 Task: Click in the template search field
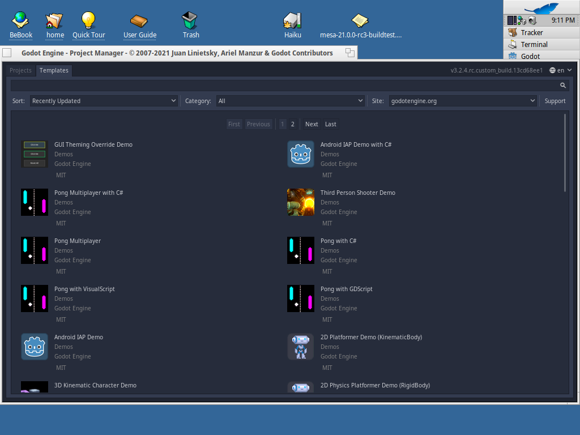click(x=283, y=86)
